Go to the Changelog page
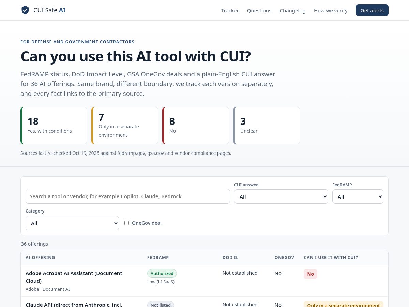 tap(292, 11)
